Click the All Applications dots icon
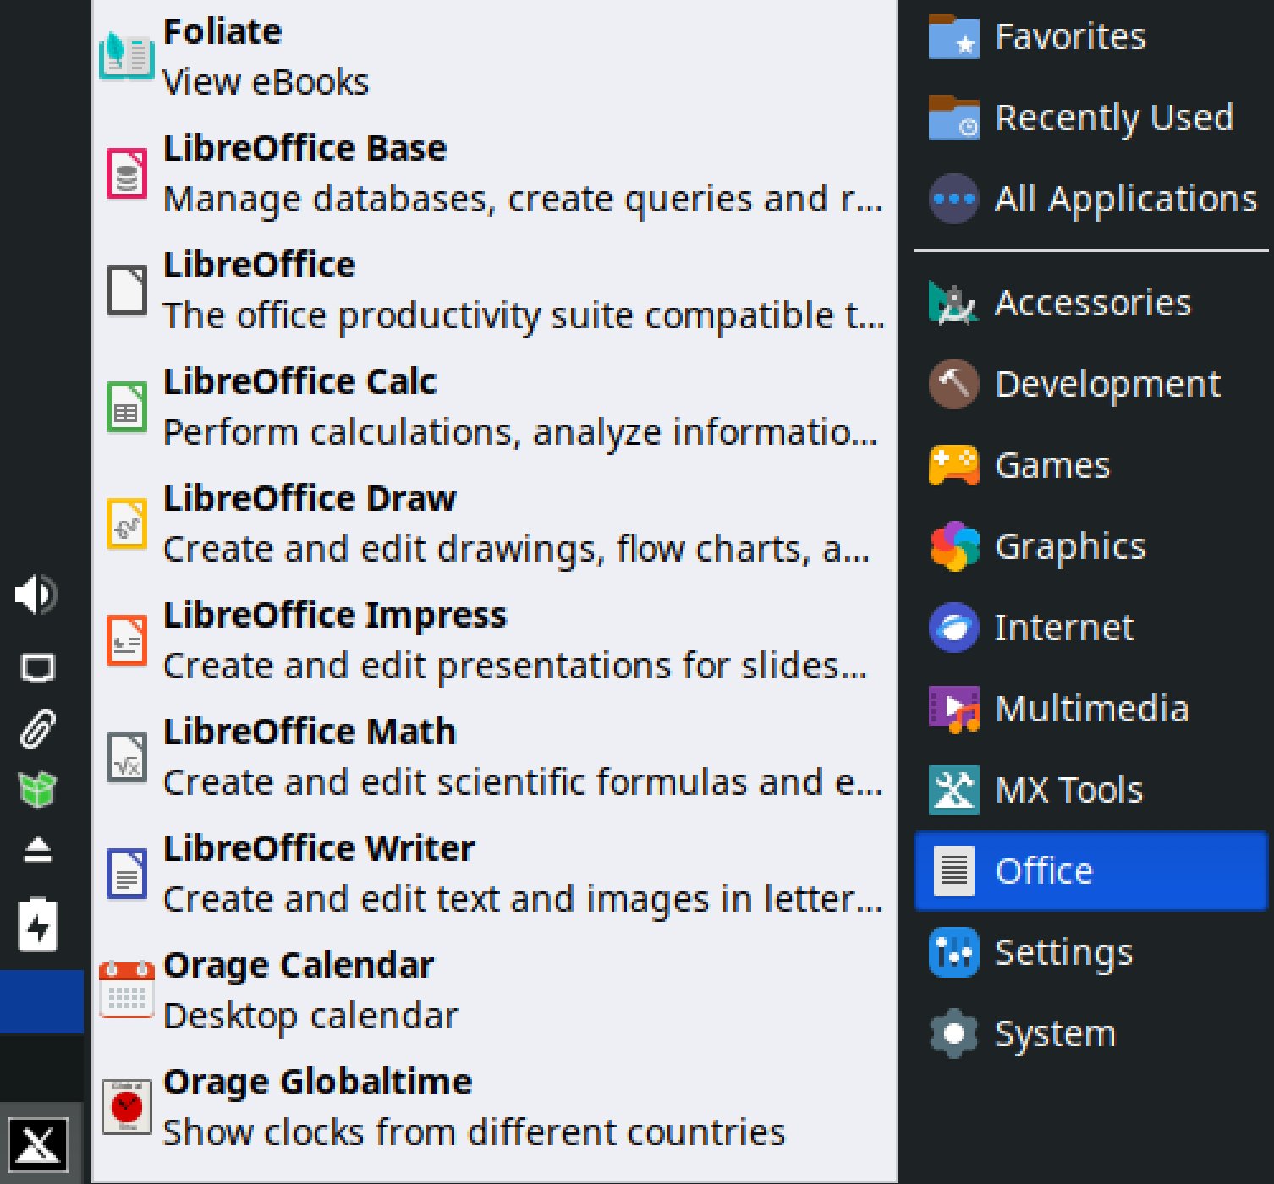This screenshot has width=1274, height=1184. pyautogui.click(x=953, y=199)
